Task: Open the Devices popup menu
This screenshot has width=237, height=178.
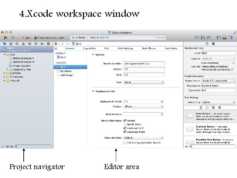Action: 144,106
